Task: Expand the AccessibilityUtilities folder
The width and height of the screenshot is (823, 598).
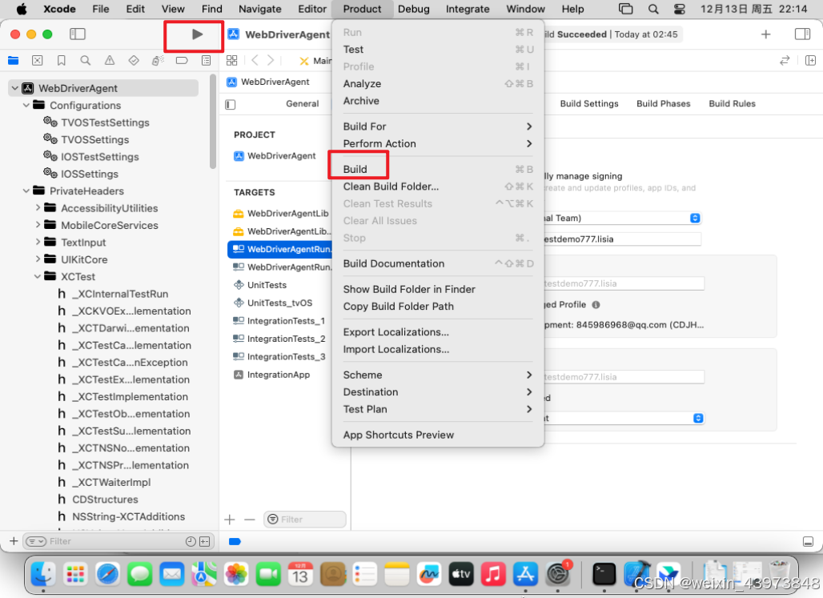Action: coord(38,208)
